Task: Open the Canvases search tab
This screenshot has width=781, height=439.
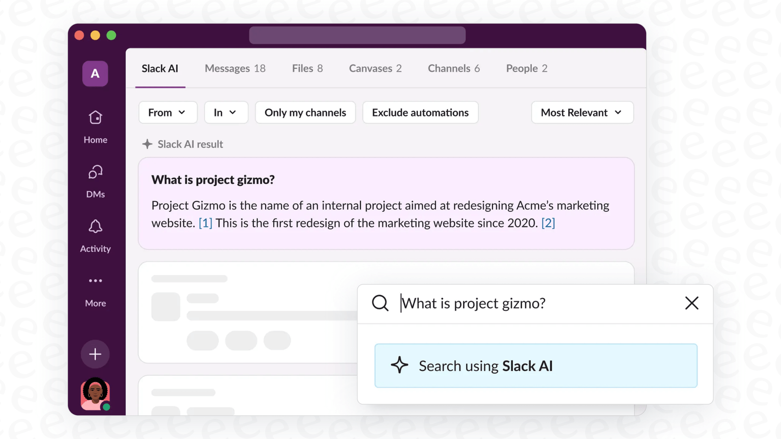Action: click(x=375, y=68)
